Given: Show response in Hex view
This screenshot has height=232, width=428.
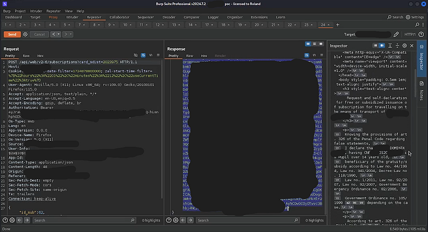Looking at the screenshot, I should [204, 56].
